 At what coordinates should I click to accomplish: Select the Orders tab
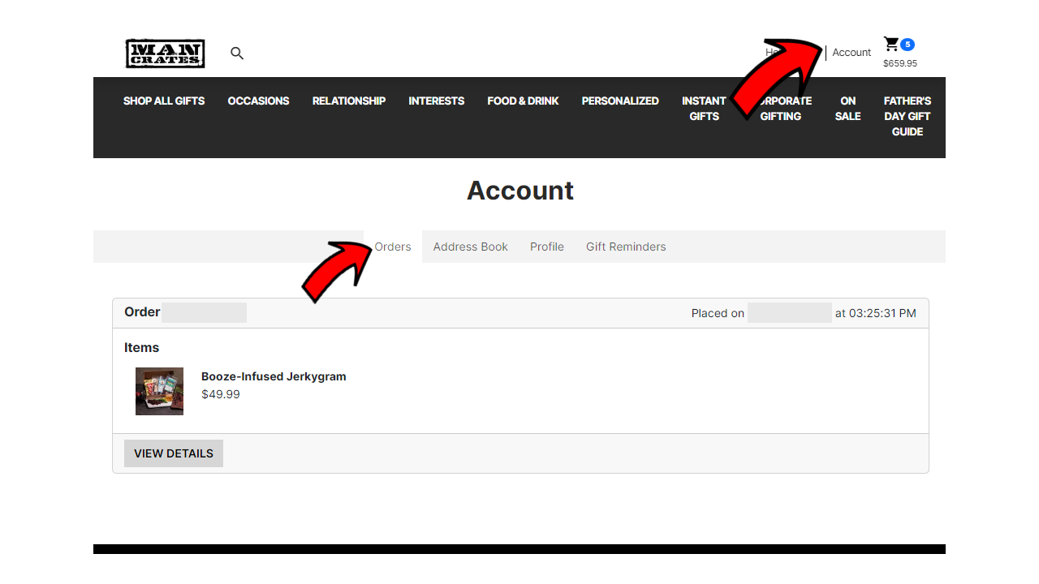392,247
